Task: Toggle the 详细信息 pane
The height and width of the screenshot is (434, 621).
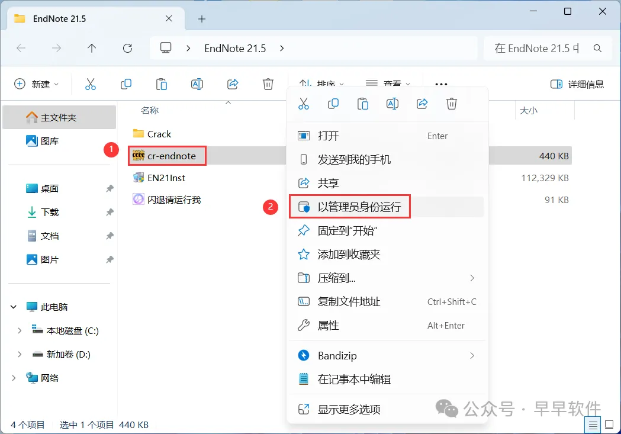Action: (577, 84)
